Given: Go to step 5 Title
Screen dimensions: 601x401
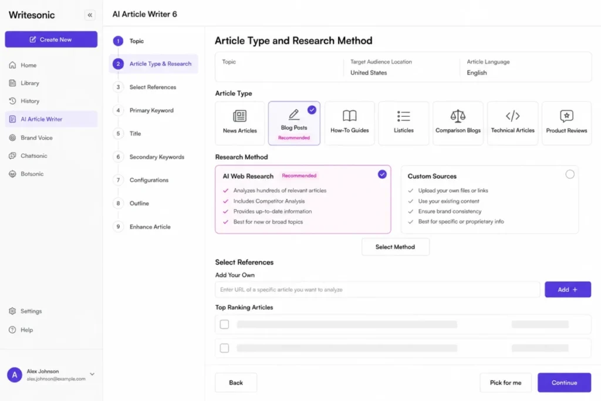Looking at the screenshot, I should pyautogui.click(x=127, y=133).
